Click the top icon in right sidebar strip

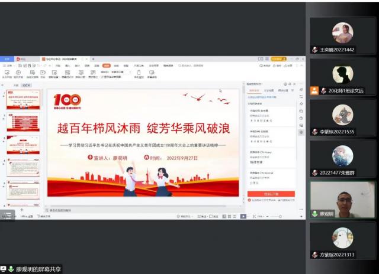[301, 90]
